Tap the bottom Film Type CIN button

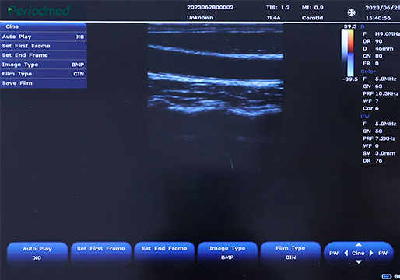(290, 254)
